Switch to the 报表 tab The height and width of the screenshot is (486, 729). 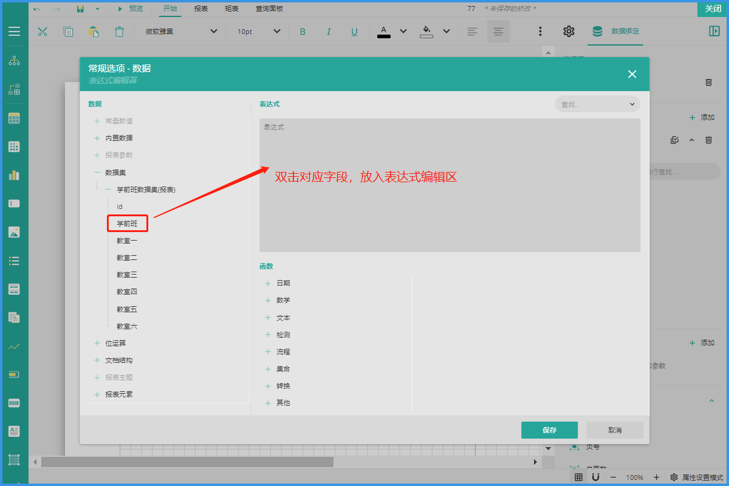coord(201,9)
